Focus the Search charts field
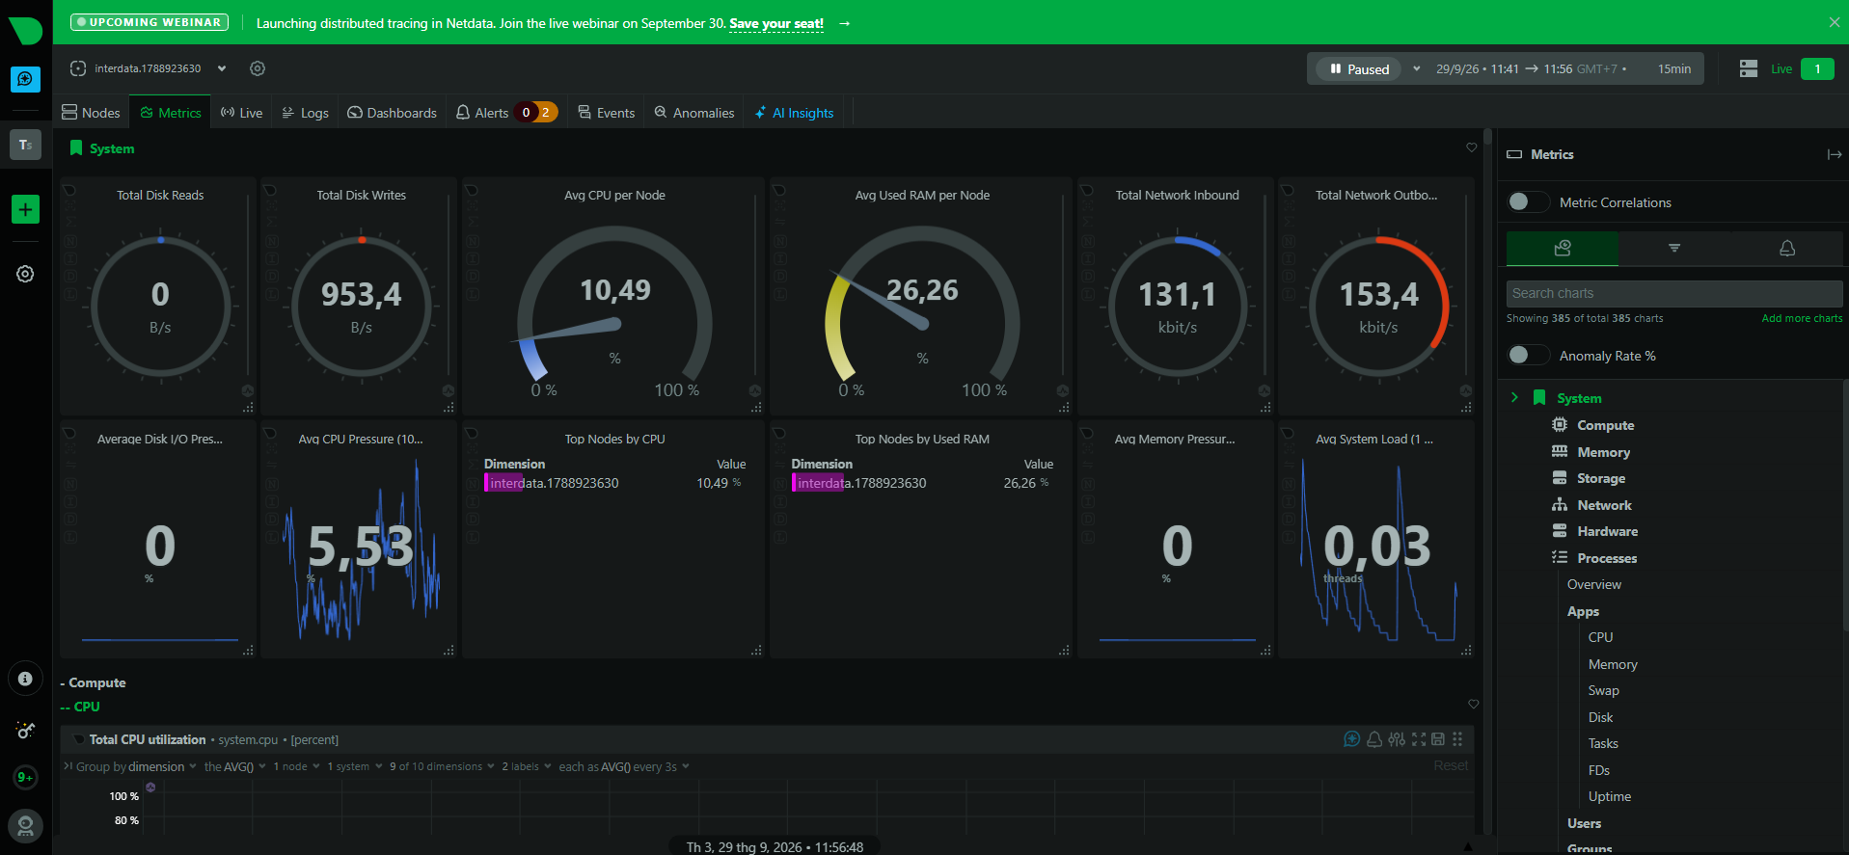 click(1674, 293)
